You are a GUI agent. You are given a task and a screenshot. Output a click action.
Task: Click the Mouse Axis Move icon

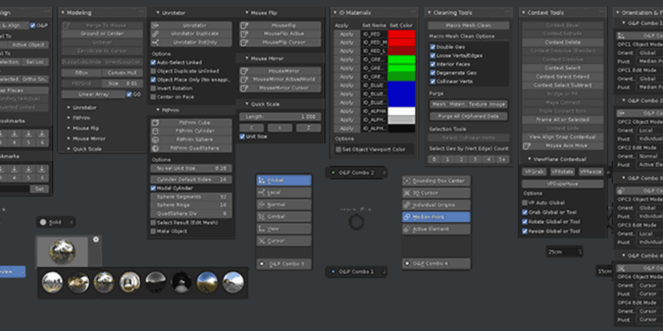526,145
